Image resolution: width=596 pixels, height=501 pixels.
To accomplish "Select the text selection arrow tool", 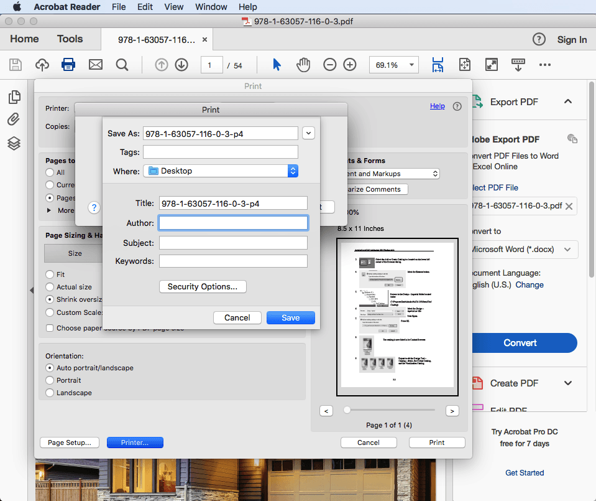I will tap(277, 64).
